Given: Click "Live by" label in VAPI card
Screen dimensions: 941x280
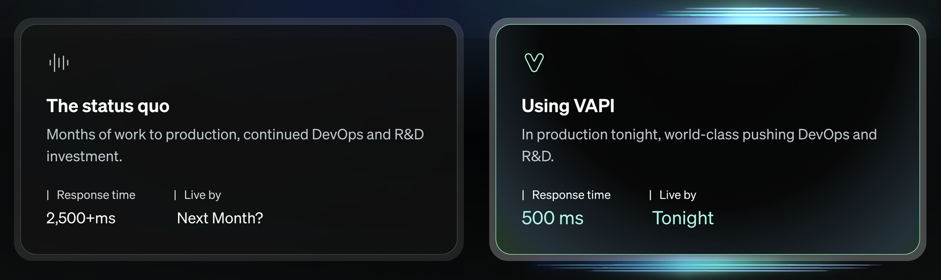Looking at the screenshot, I should tap(678, 195).
